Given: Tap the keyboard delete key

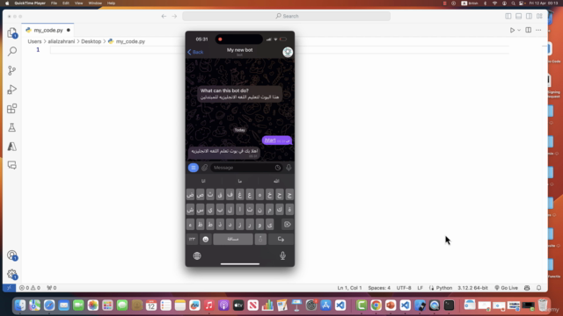Looking at the screenshot, I should pos(288,225).
